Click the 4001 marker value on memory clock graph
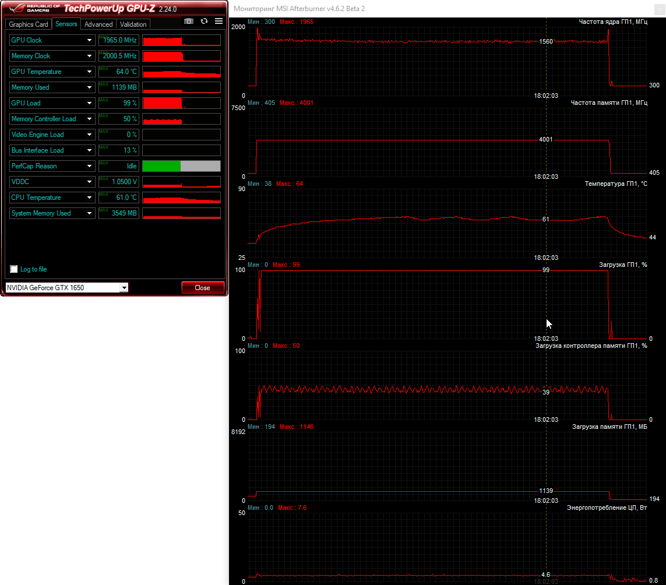The height and width of the screenshot is (585, 666). pyautogui.click(x=546, y=139)
